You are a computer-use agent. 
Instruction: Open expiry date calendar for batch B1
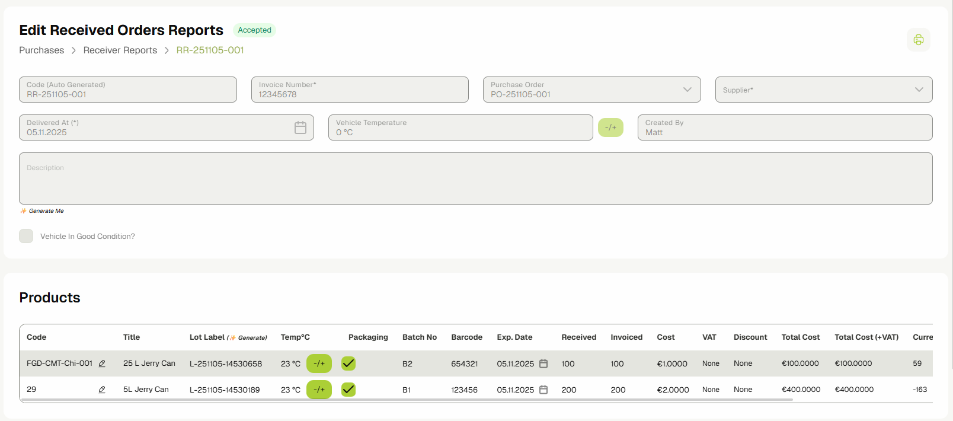tap(543, 390)
